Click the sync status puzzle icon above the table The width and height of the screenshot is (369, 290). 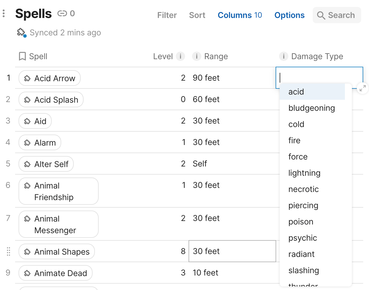[21, 32]
